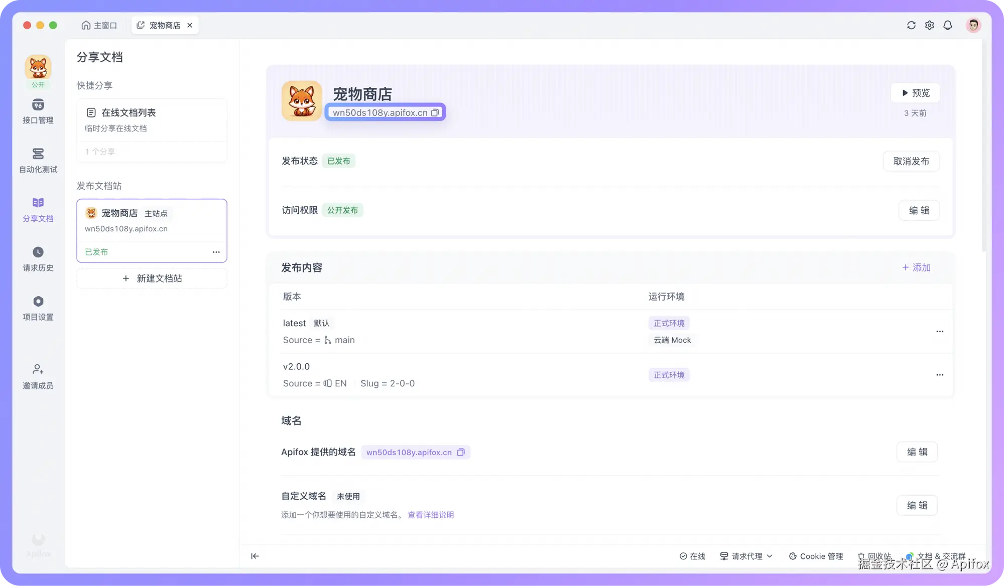
Task: Open the more menu for the v2.0.0 row
Action: click(940, 375)
